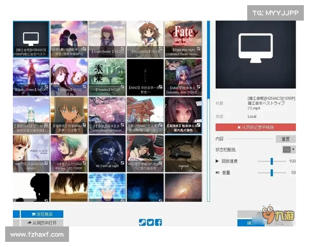This screenshot has height=247, width=309.
Task: Click the 从网页中打开 open from web button
Action: [38, 223]
